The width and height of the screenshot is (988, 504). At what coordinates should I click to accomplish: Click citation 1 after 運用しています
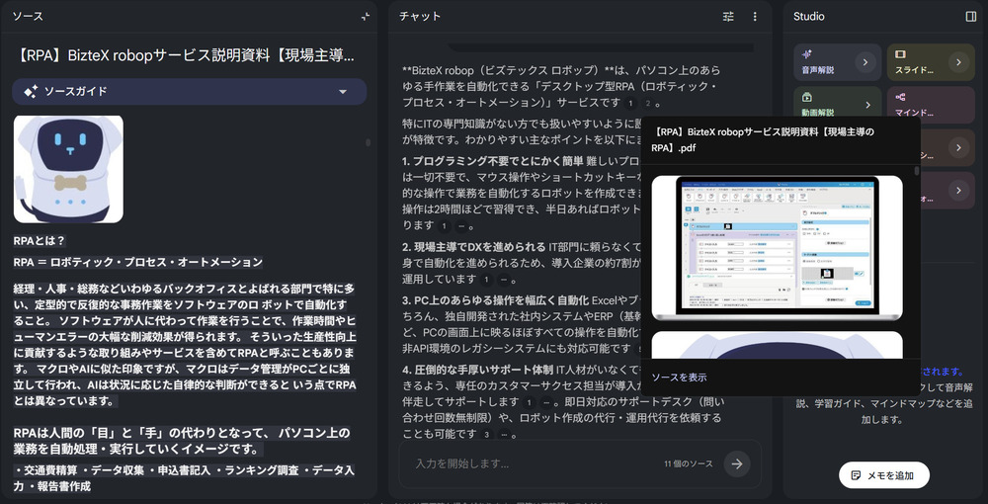click(485, 279)
